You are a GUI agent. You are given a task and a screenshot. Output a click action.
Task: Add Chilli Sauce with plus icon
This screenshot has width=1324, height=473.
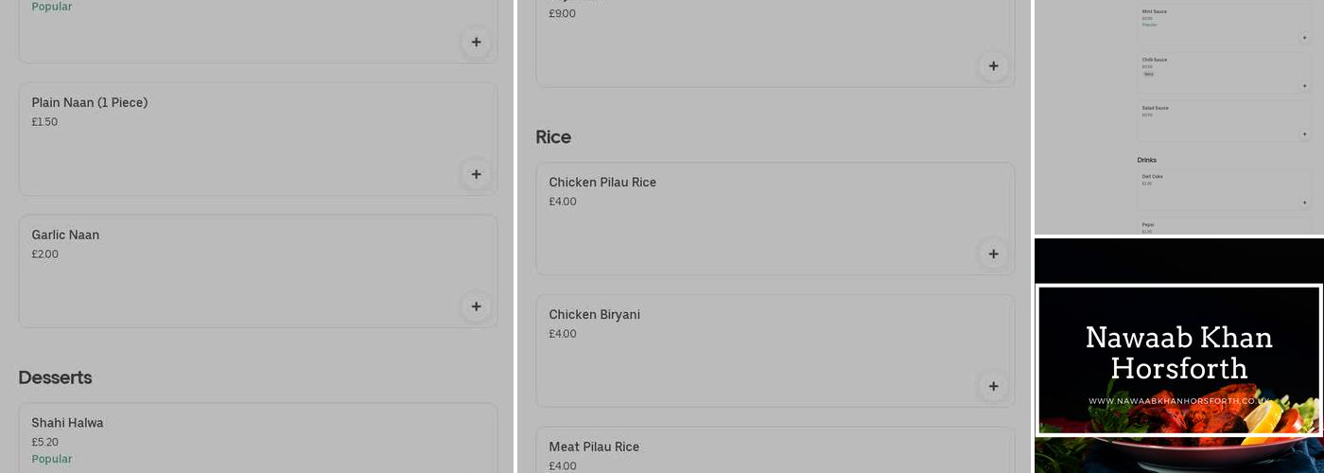(x=1304, y=86)
